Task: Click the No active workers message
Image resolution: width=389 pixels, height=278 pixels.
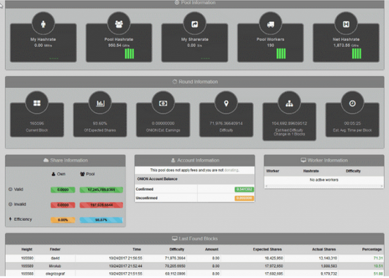Action: (324, 180)
